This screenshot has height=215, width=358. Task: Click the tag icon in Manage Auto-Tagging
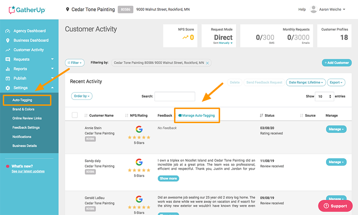[x=180, y=116]
